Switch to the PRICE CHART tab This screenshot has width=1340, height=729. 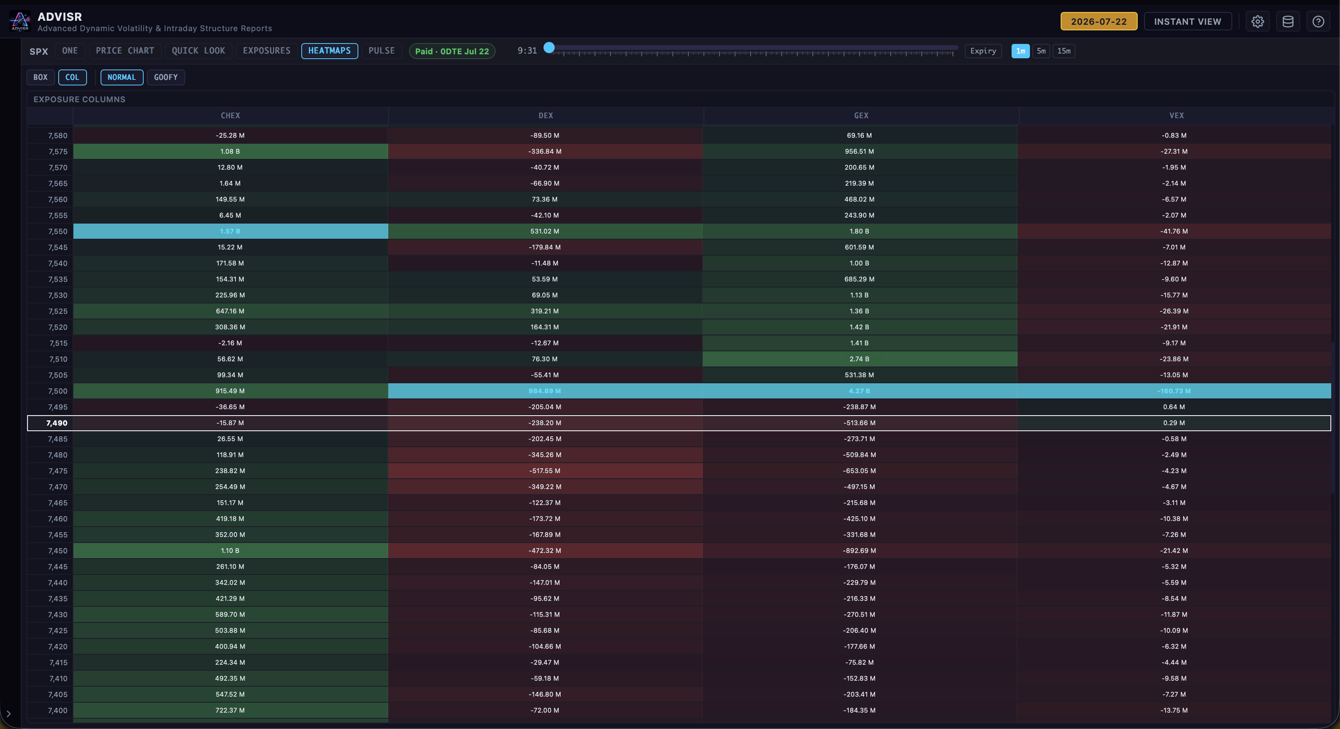[125, 50]
